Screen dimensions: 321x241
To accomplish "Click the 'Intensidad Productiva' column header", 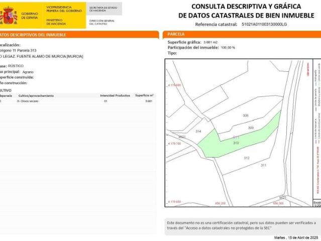I will coord(115,95).
